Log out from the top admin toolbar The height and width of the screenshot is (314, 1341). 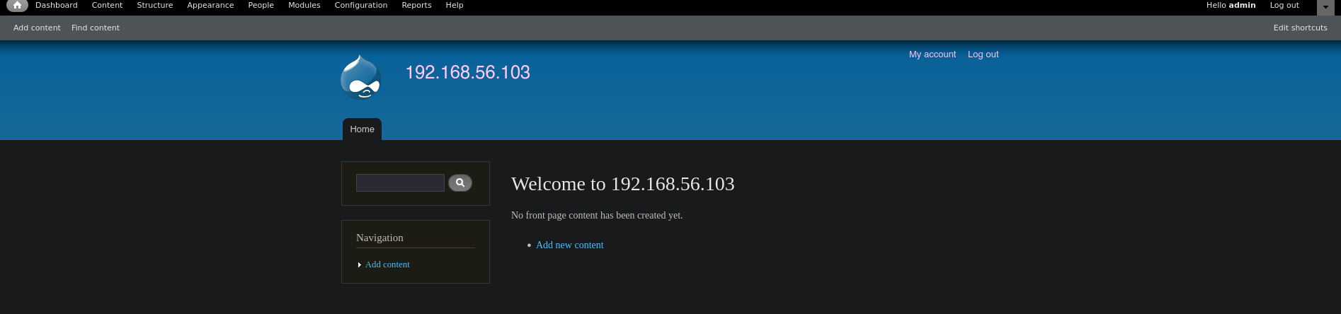tap(1284, 5)
